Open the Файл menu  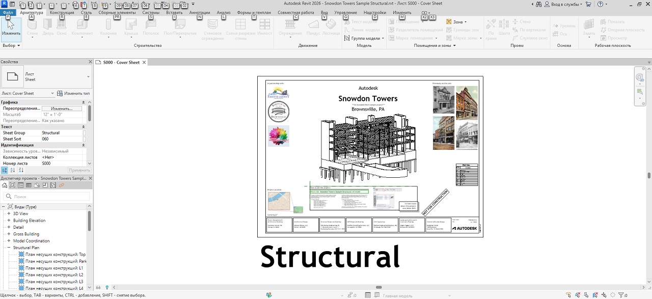click(x=8, y=12)
